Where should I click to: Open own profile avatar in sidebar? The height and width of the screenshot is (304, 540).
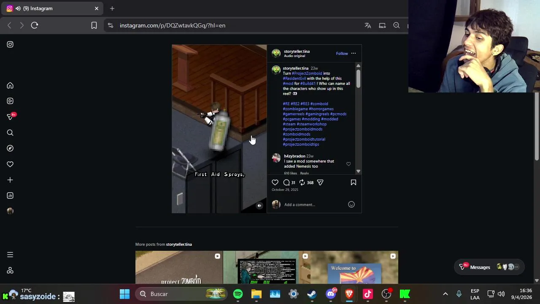(10, 211)
